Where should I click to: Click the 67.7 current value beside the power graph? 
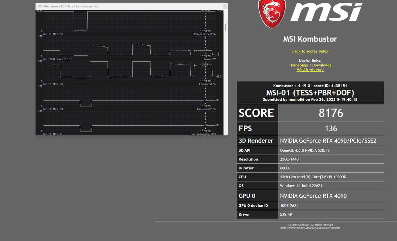point(219,76)
